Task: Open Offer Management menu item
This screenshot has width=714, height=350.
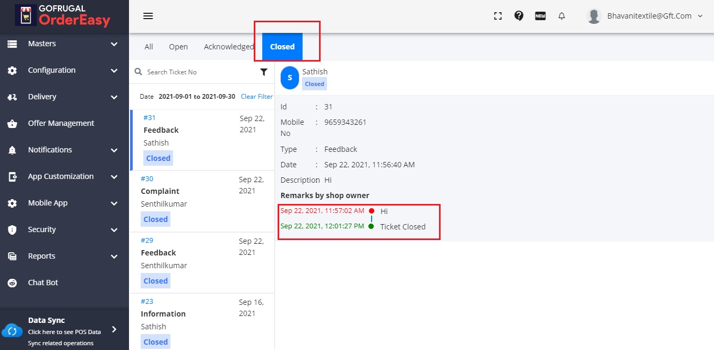Action: pyautogui.click(x=61, y=123)
